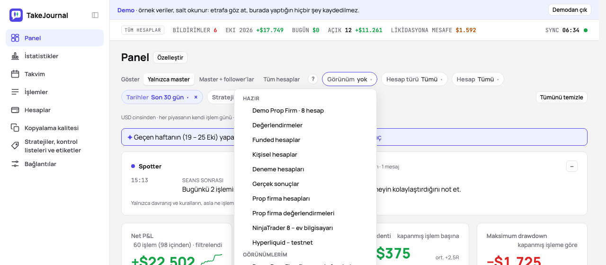Viewport: 606px width, 265px height.
Task: Select Master + follower'lar option
Action: tap(227, 79)
